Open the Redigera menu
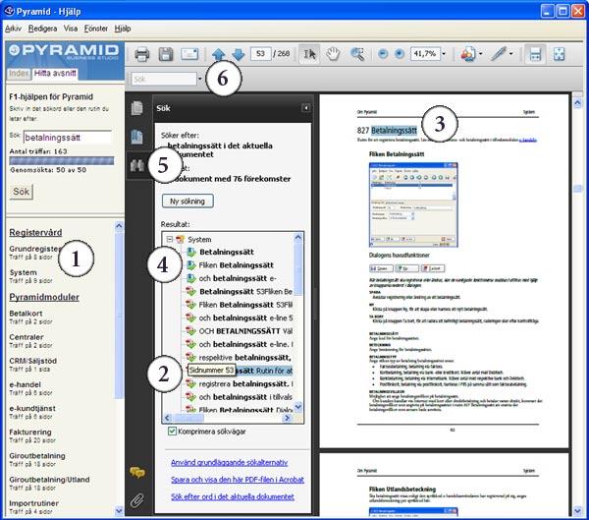The image size is (589, 520). point(42,29)
